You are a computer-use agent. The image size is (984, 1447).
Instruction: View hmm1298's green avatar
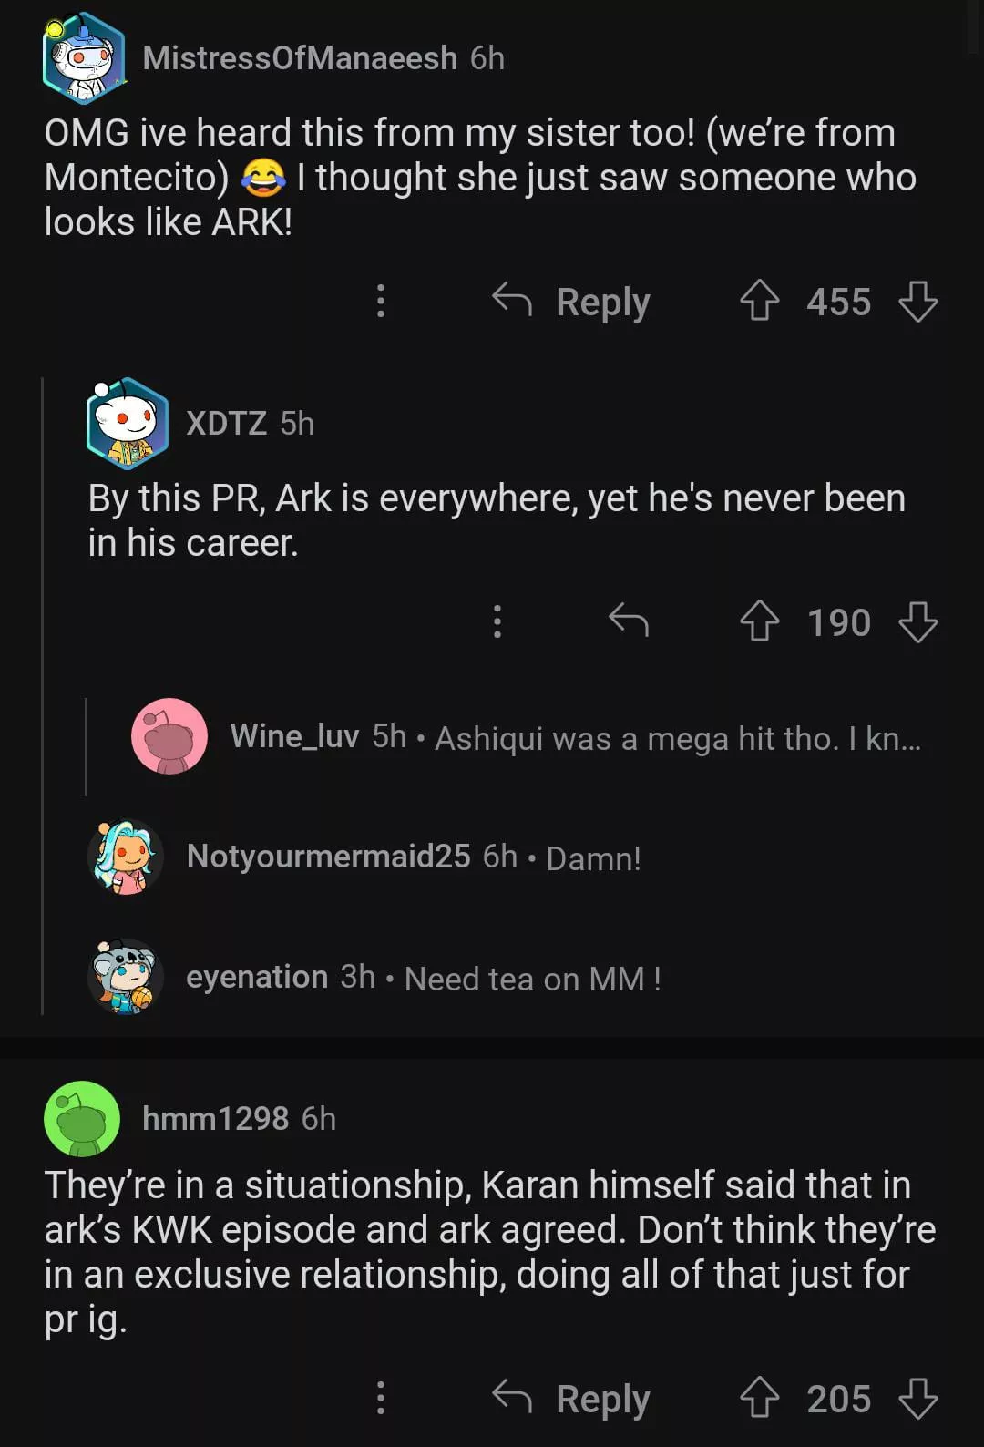point(82,1119)
